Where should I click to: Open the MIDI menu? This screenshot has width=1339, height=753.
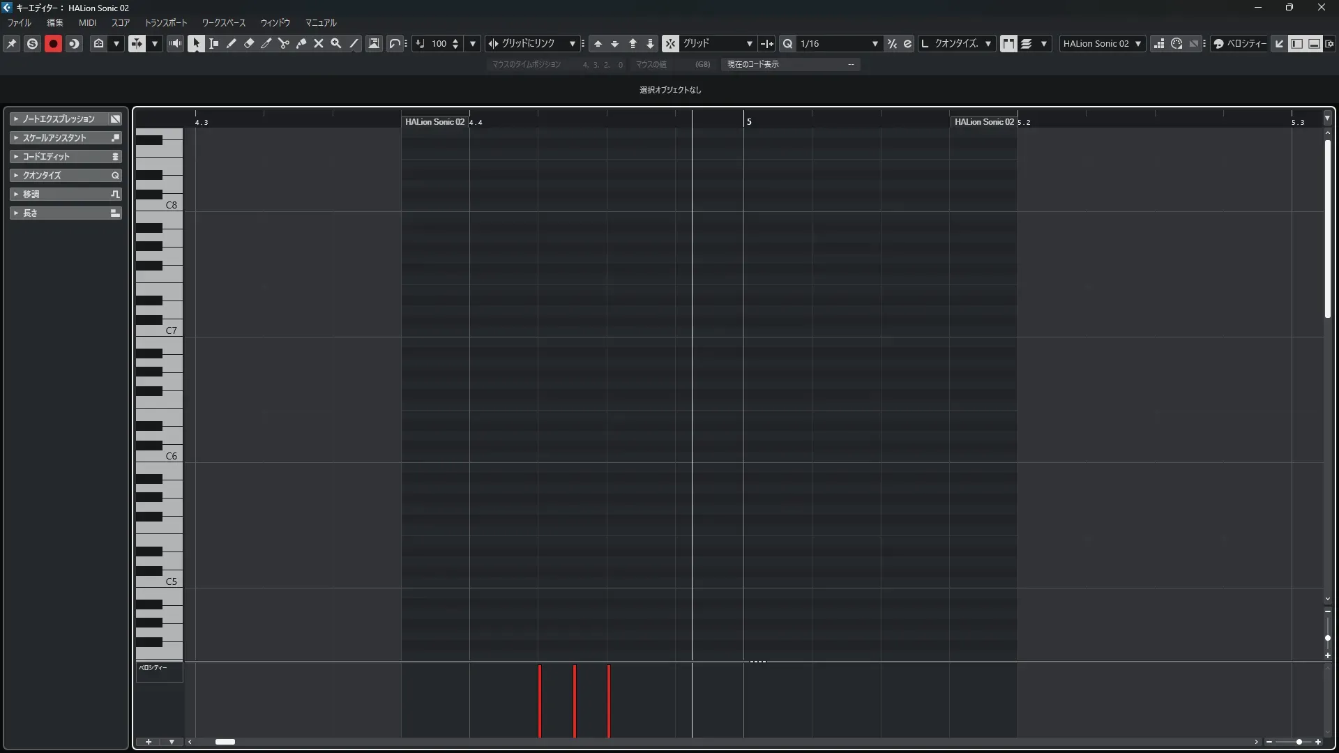pos(87,22)
